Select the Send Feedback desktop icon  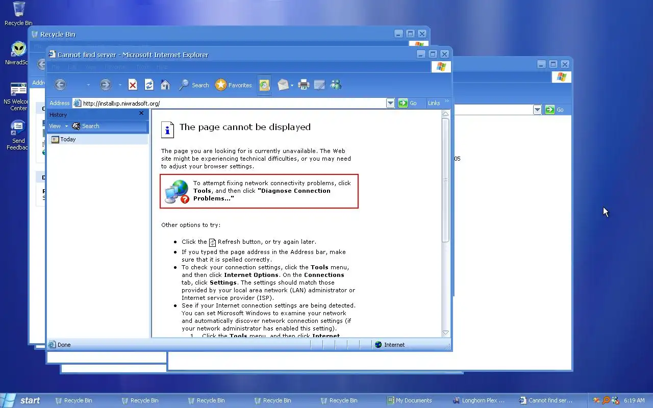18,135
